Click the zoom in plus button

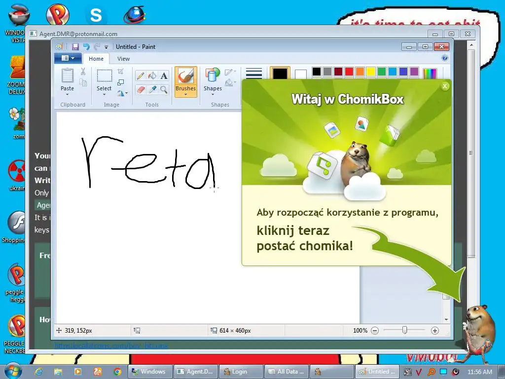[x=435, y=331]
